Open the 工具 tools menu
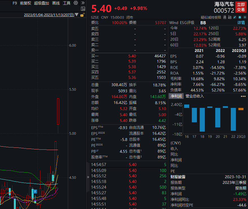The width and height of the screenshot is (248, 209). tap(67, 3)
